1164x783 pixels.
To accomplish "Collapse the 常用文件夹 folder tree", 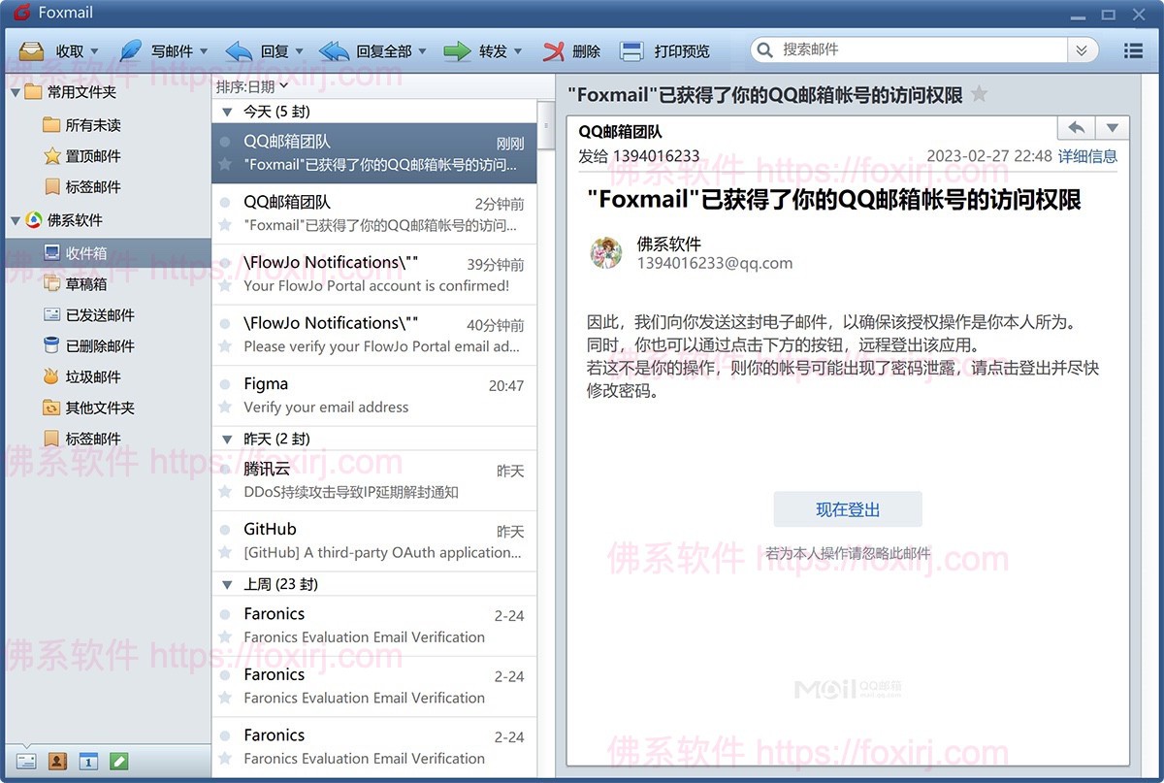I will (x=16, y=92).
